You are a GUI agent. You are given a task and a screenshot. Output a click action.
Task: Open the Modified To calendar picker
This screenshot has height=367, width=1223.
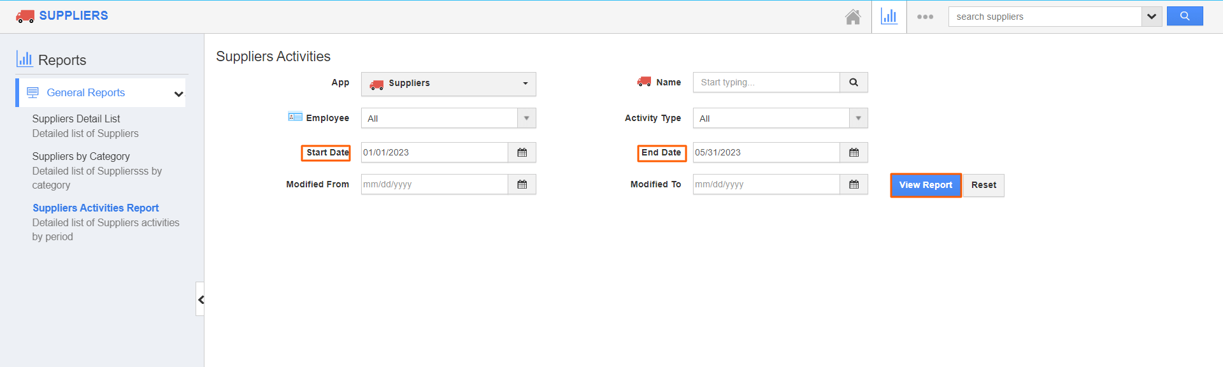coord(854,185)
